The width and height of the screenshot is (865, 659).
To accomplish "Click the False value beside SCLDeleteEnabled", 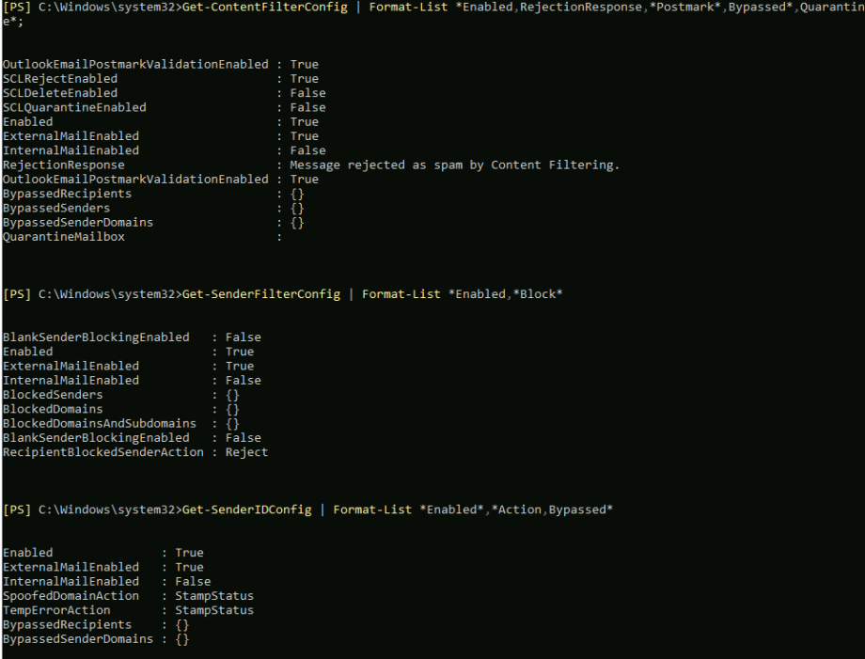I will click(307, 93).
